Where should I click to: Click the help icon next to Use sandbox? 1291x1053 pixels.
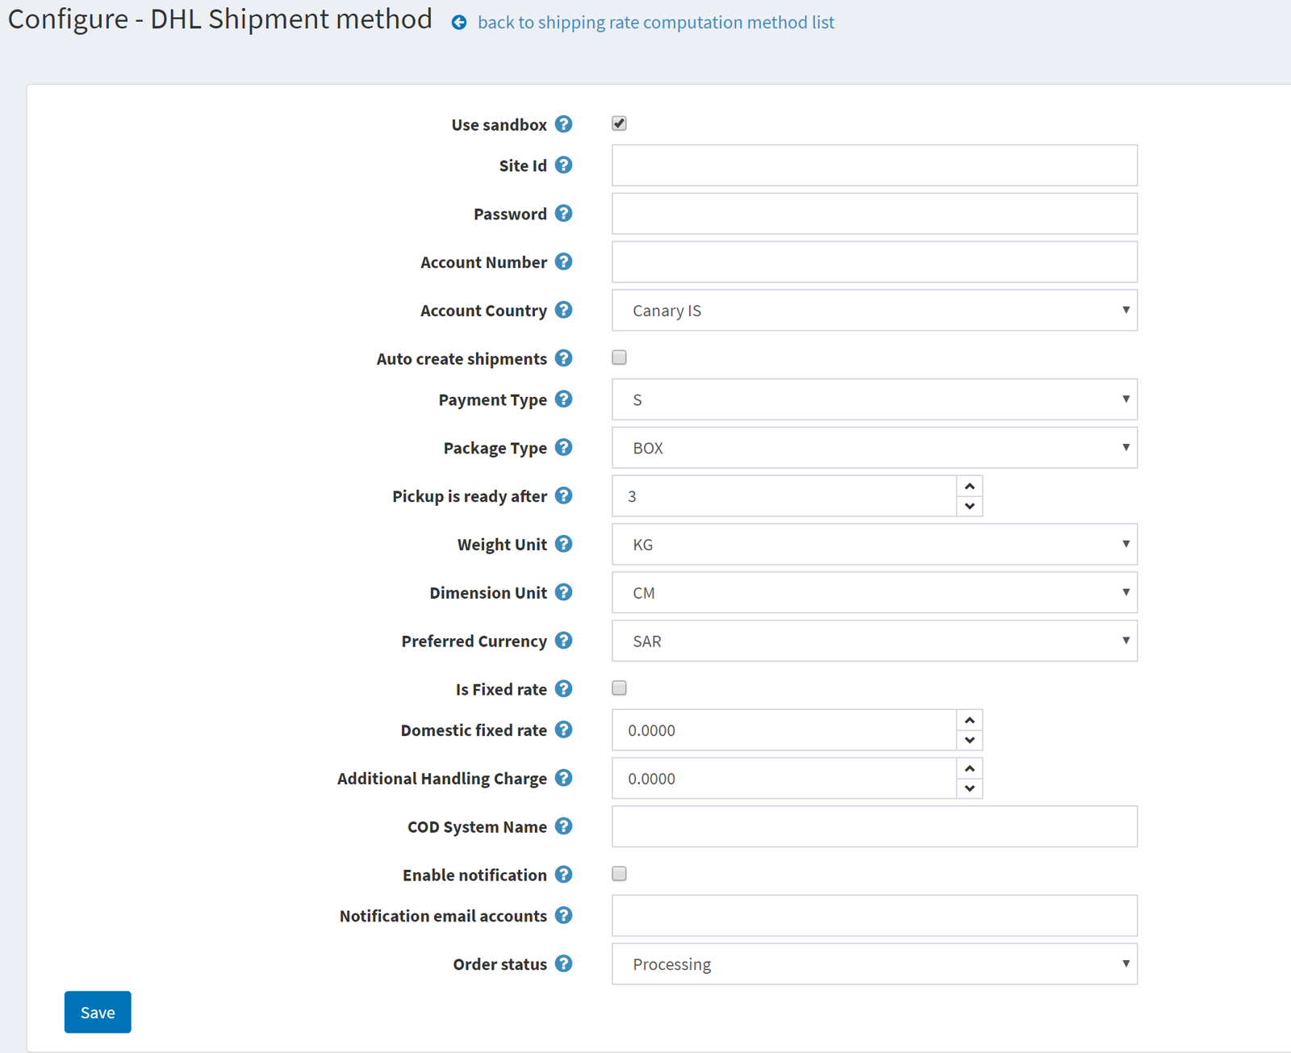(x=564, y=124)
